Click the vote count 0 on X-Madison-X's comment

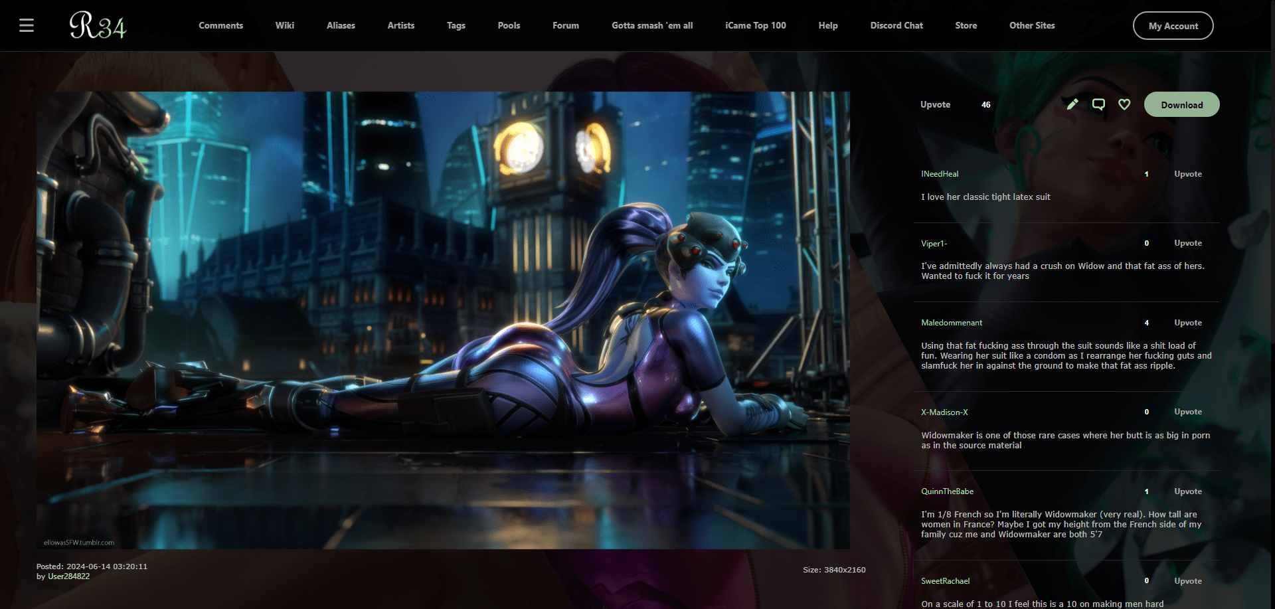point(1147,412)
